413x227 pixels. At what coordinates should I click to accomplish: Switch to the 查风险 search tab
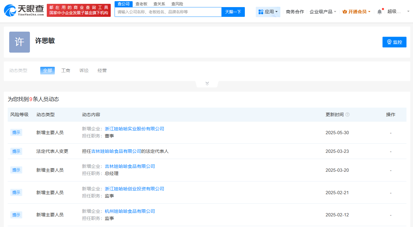point(177,4)
